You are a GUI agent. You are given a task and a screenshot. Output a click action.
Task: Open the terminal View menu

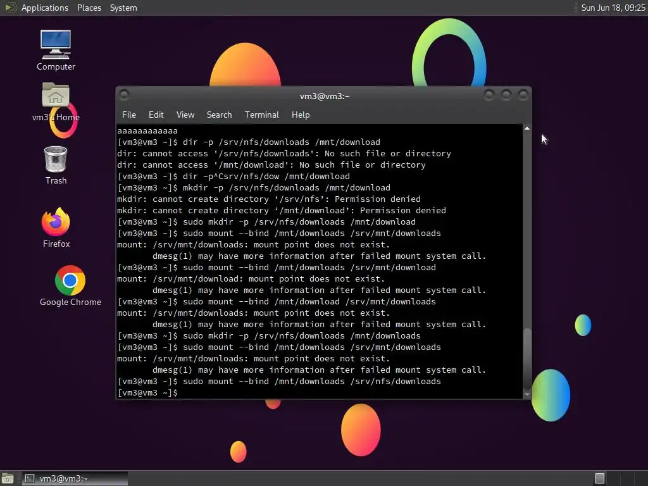185,115
